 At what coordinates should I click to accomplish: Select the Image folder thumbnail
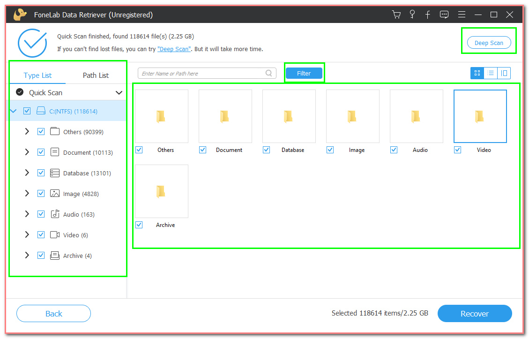pos(353,116)
